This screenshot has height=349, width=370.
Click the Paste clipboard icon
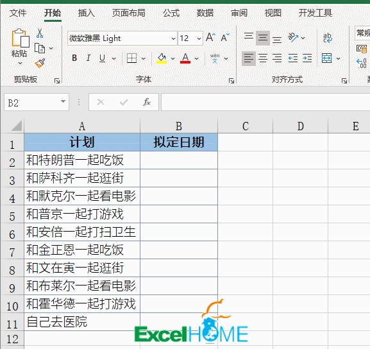[21, 38]
